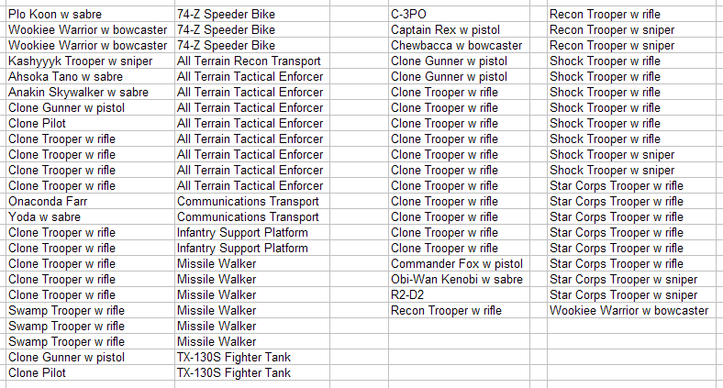Select the last Star Corps Trooper w sniper cell

coord(631,295)
